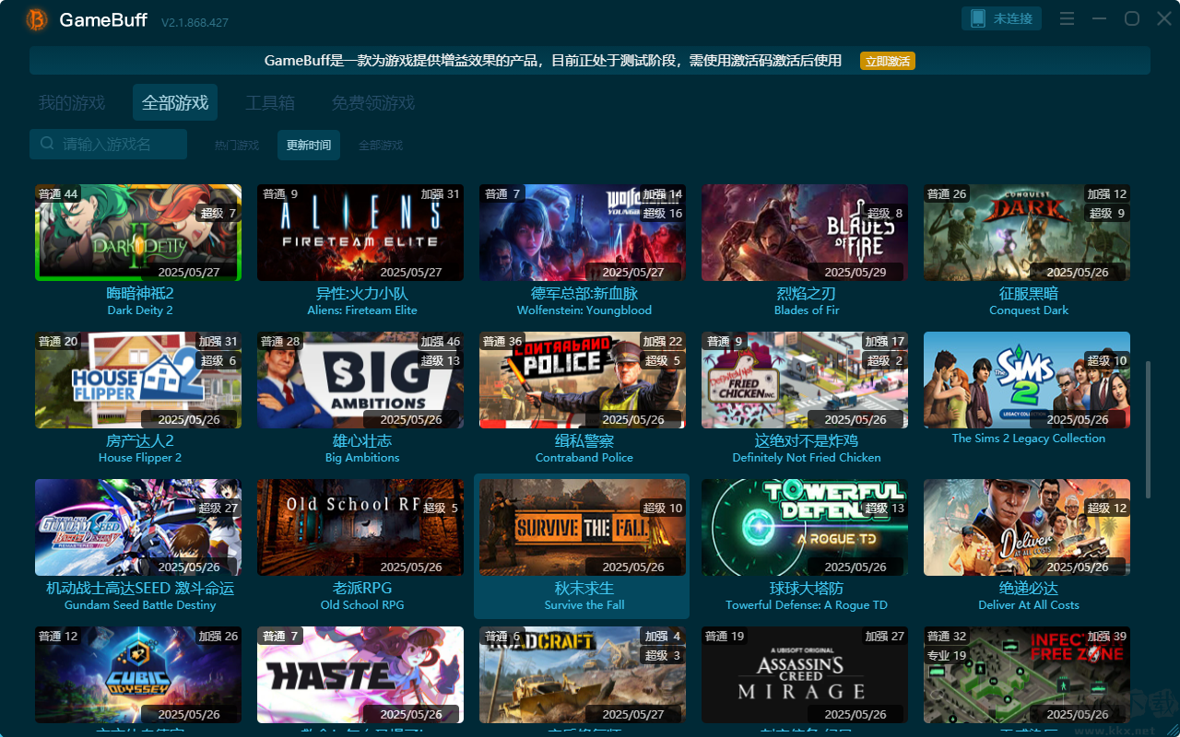The height and width of the screenshot is (737, 1180).
Task: Click the 超级 27 badge on Gundam Seed
Action: coord(218,508)
